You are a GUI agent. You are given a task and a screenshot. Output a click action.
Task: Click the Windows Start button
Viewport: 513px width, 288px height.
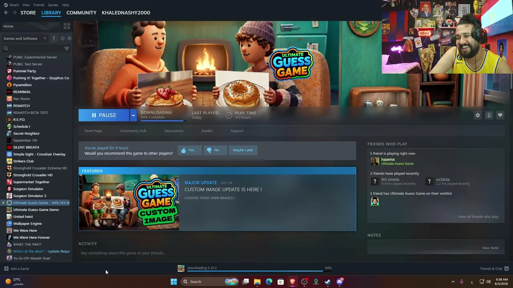[174, 282]
